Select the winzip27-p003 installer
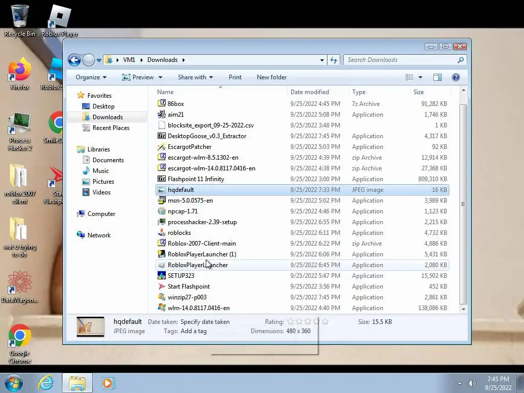The width and height of the screenshot is (524, 393). point(302,297)
